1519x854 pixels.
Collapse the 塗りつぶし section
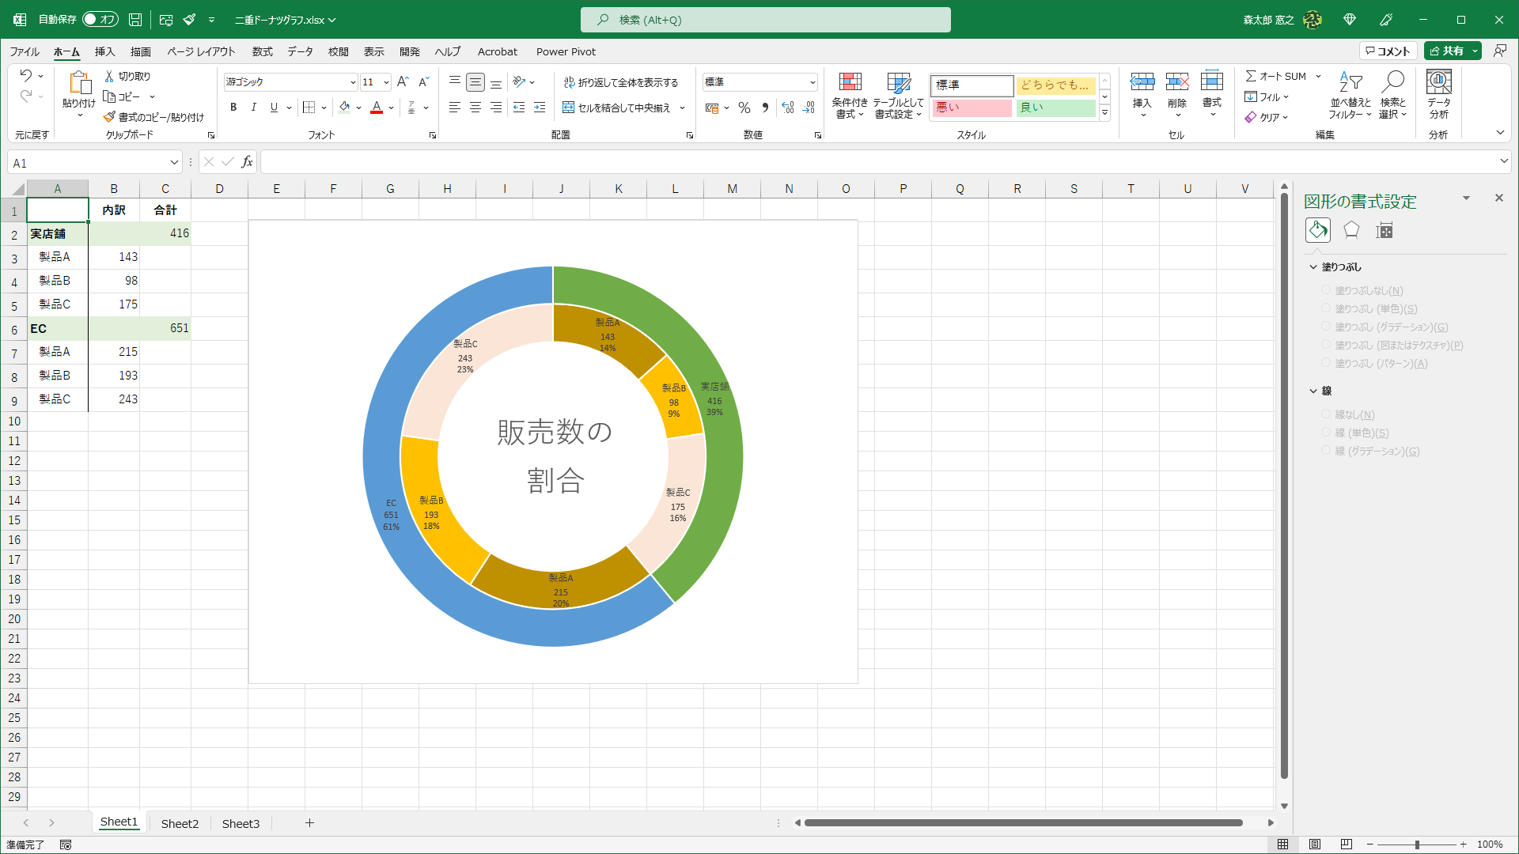pyautogui.click(x=1314, y=267)
